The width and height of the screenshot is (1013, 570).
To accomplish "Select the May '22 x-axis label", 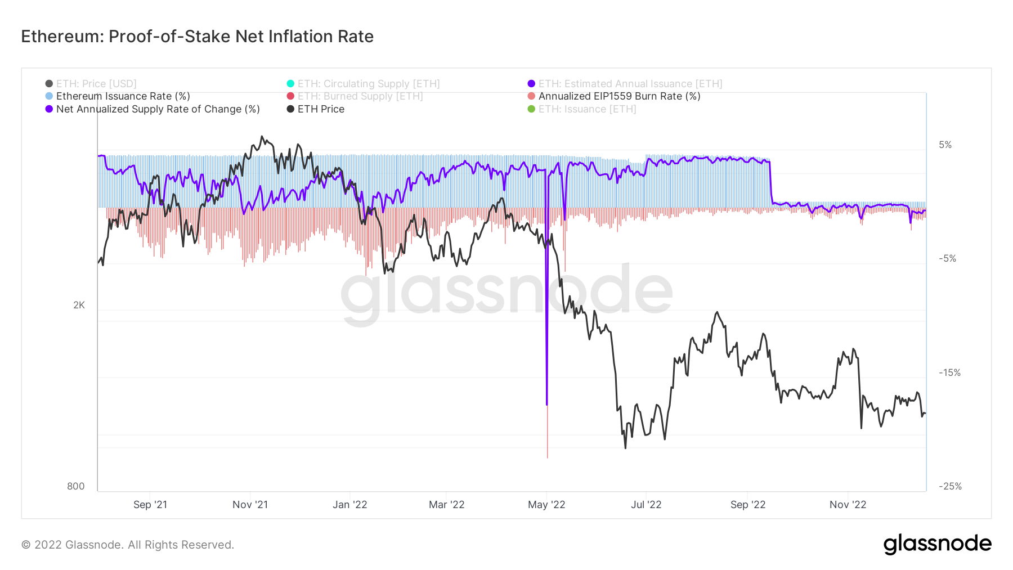I will pyautogui.click(x=546, y=505).
